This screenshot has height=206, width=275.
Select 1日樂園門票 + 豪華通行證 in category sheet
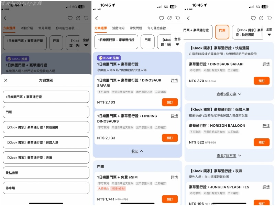(46, 97)
